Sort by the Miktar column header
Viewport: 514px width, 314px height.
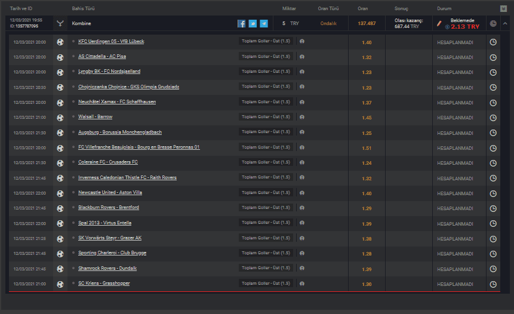click(289, 8)
